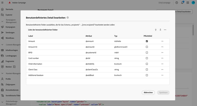Viewport: 197px width, 106px height.
Task: Open row menu for Client Class
Action: tap(162, 70)
